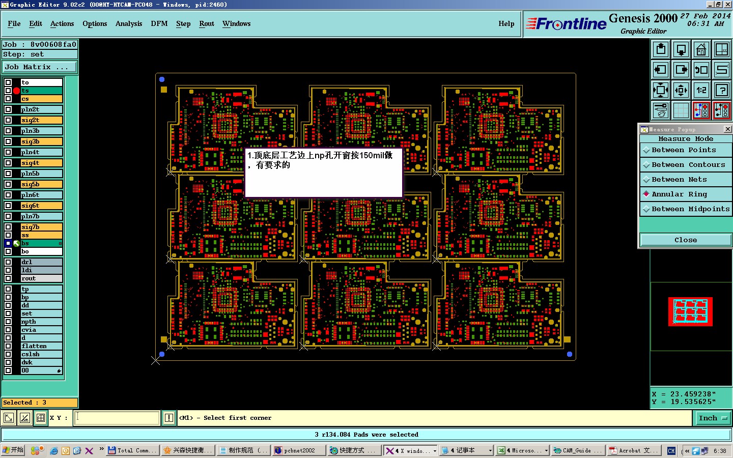Viewport: 733px width, 458px height.
Task: Expand the X windows taskbar group
Action: click(x=434, y=451)
